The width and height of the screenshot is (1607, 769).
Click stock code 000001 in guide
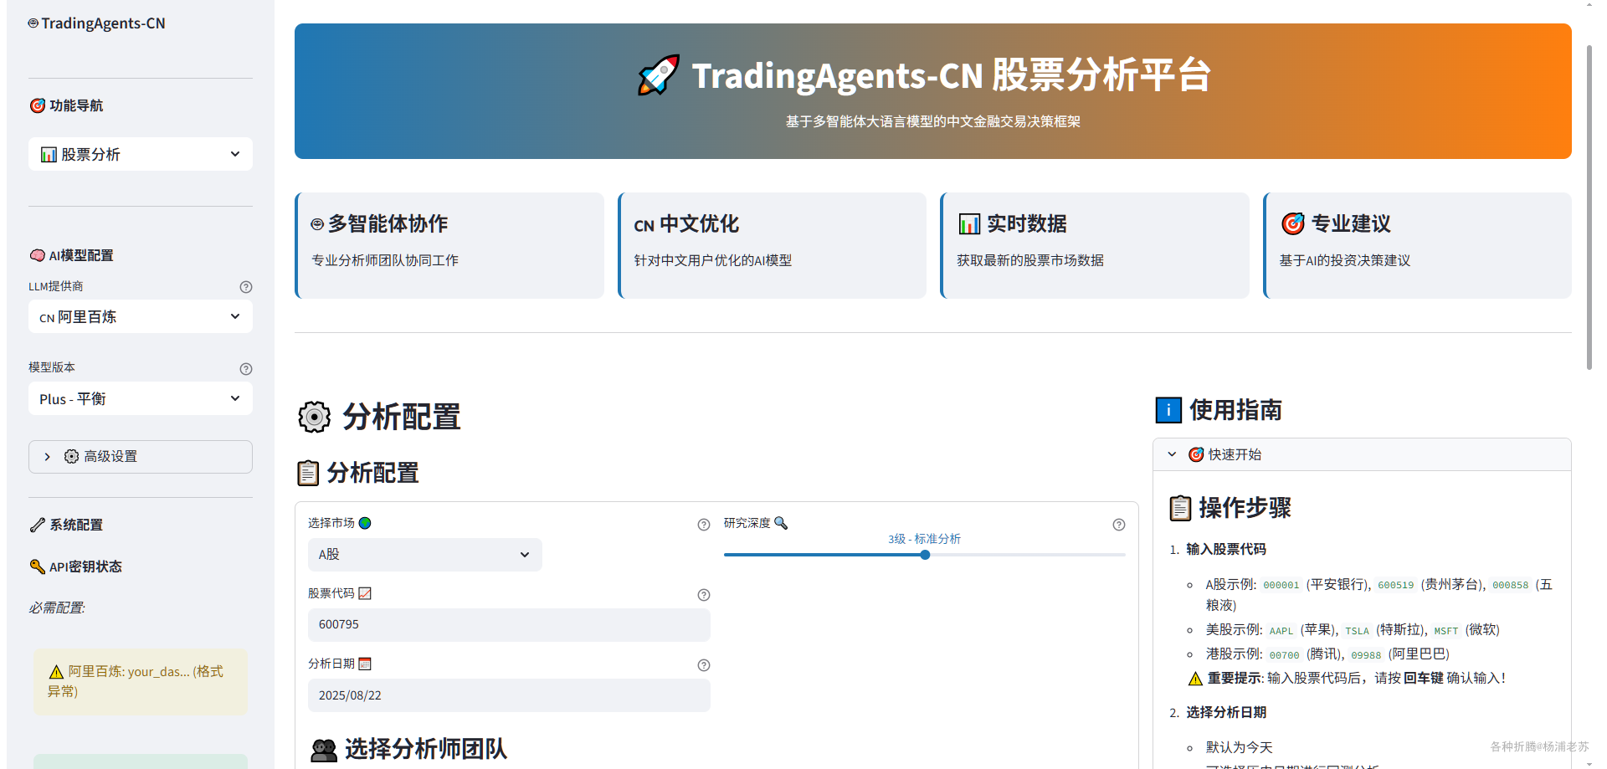coord(1281,586)
